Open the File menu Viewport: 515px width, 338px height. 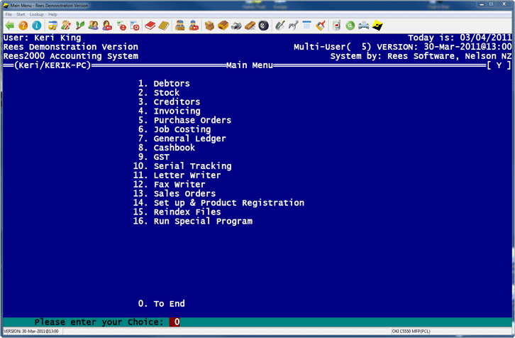[x=9, y=14]
